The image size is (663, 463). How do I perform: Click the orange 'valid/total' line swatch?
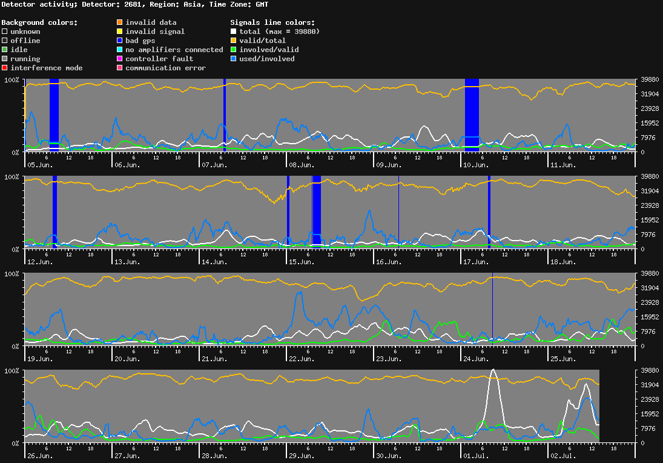click(x=233, y=41)
